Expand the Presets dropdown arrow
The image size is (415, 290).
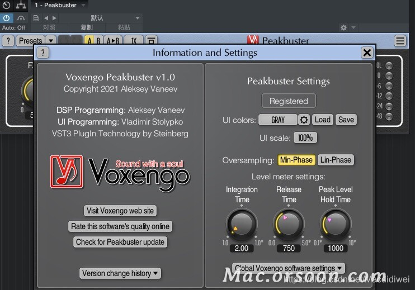click(50, 41)
